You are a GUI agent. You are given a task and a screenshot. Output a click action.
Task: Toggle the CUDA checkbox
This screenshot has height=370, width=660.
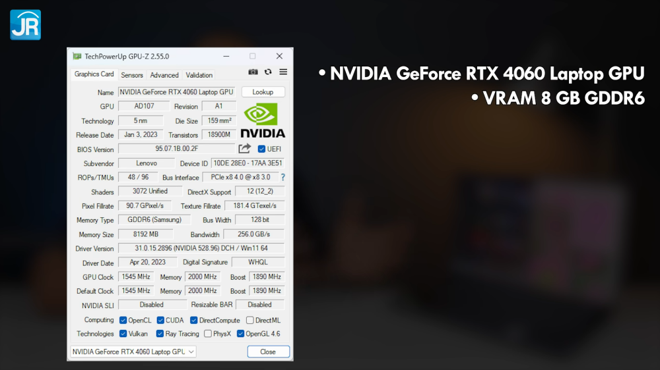[x=160, y=320]
